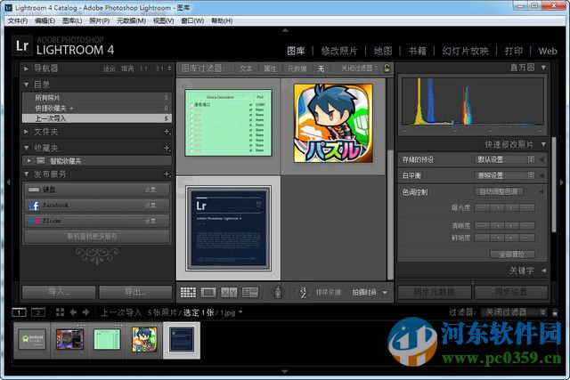Switch to 地图 map module

pyautogui.click(x=383, y=51)
